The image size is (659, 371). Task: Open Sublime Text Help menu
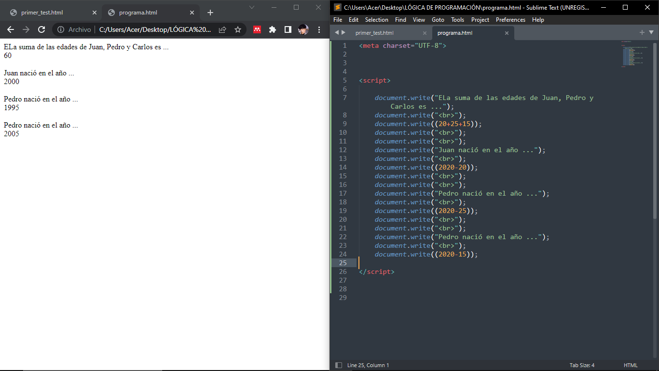tap(538, 20)
